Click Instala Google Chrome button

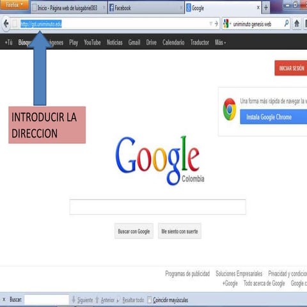[274, 117]
